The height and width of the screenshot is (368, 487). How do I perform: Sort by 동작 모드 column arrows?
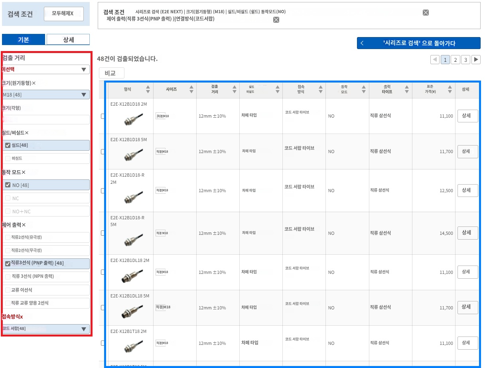pyautogui.click(x=363, y=89)
